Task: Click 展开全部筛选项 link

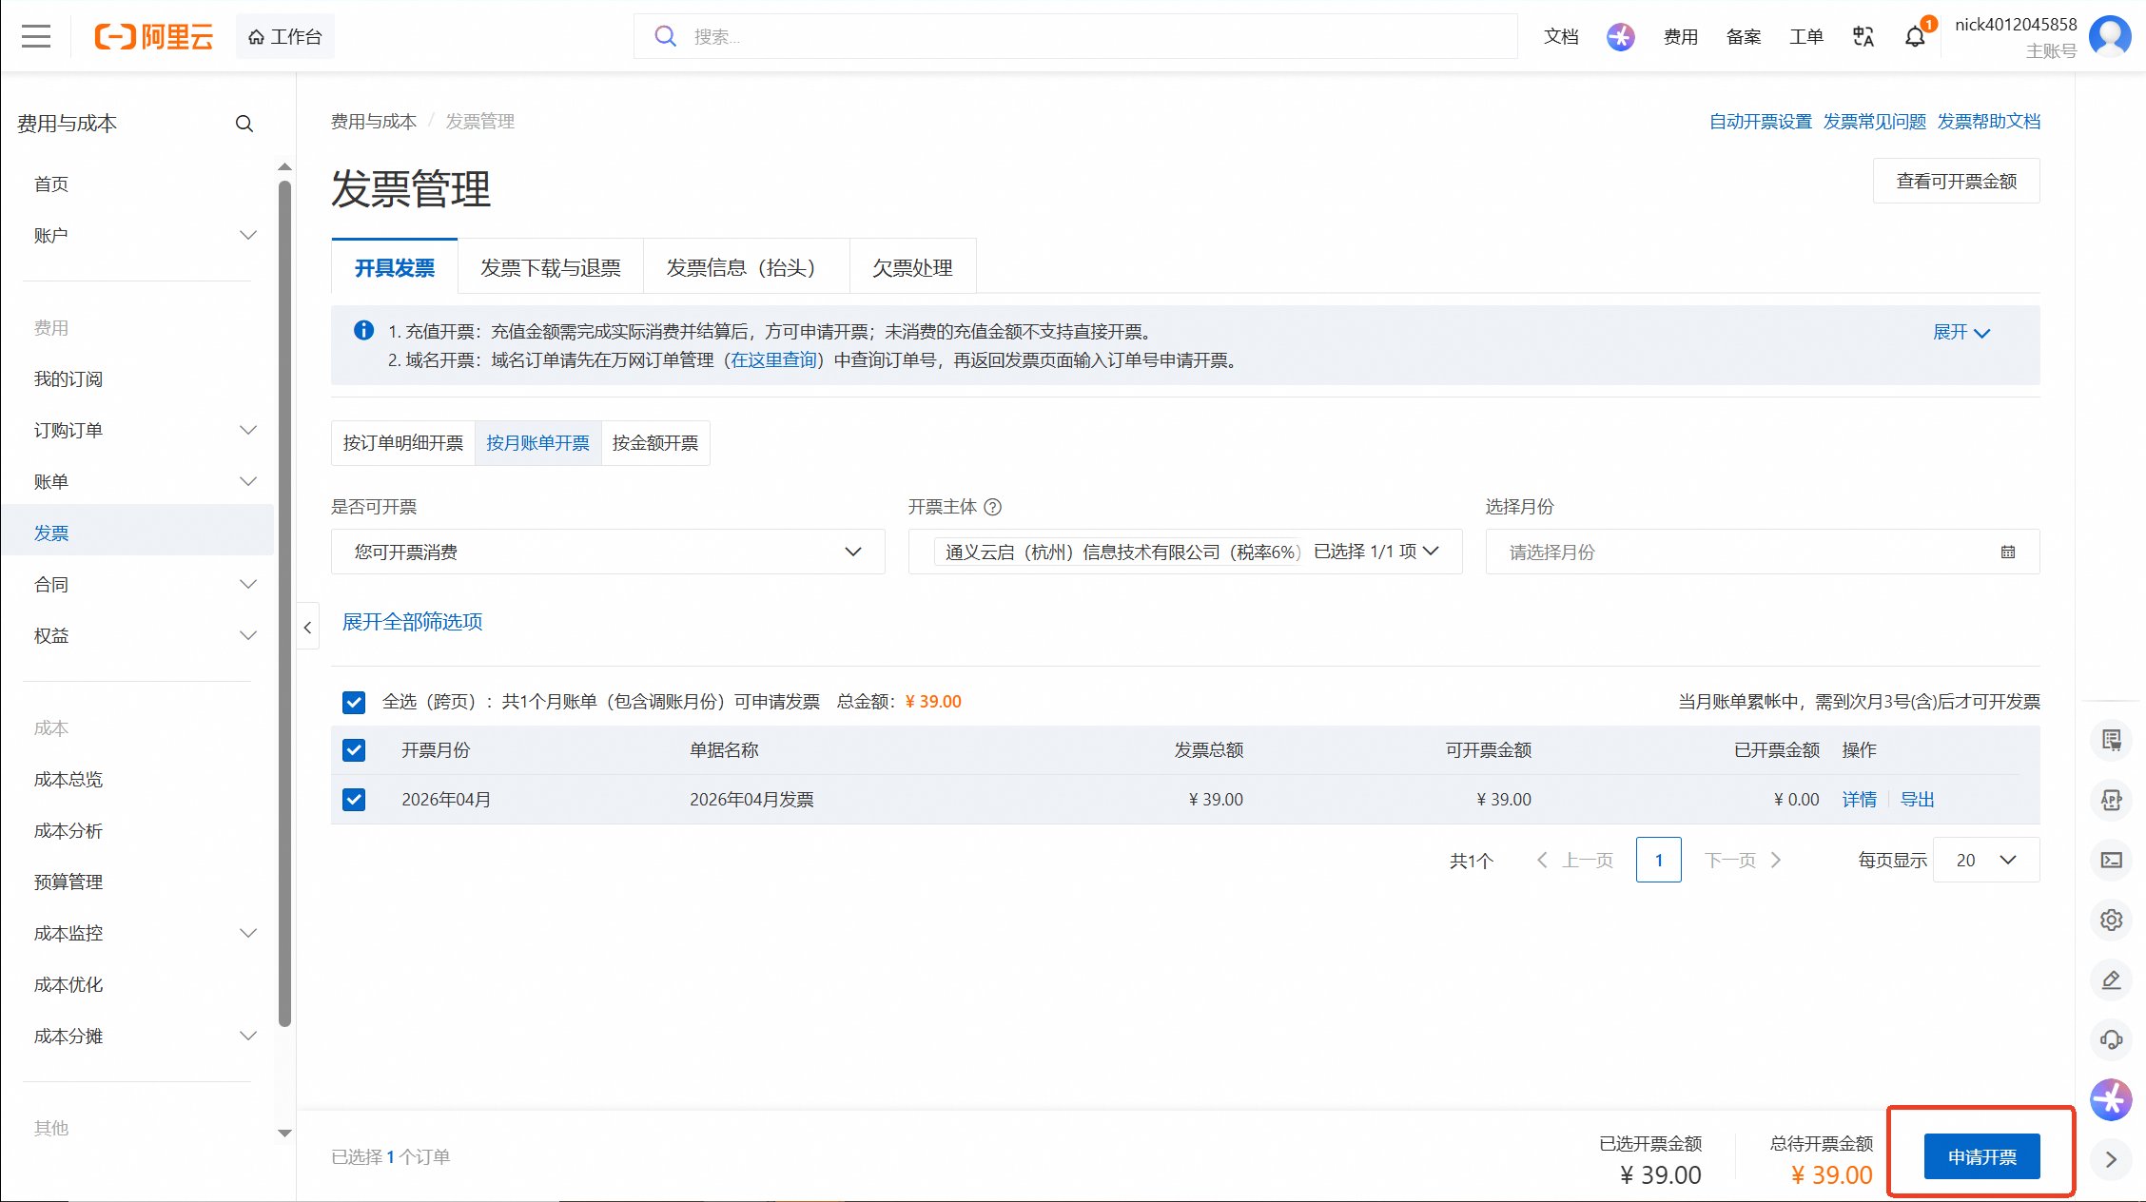Action: [x=412, y=622]
